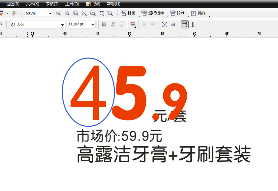This screenshot has height=191, width=278.
Task: Click the 贴齐 button label
Action: 201,13
